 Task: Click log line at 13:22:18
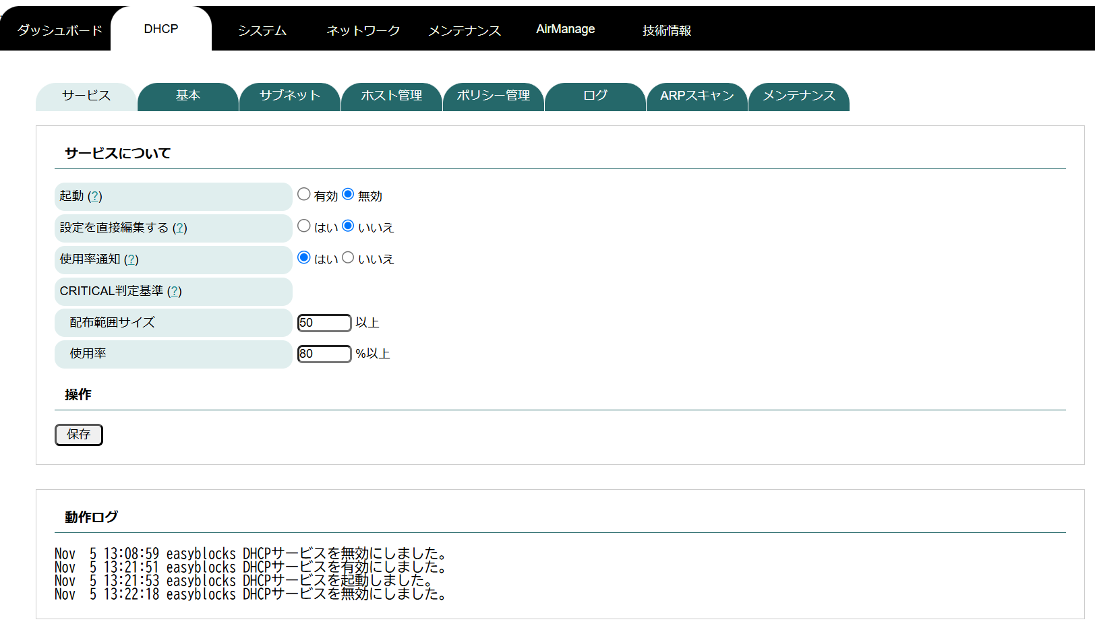click(250, 594)
